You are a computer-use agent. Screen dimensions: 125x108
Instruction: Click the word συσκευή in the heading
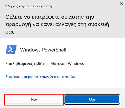pos(99,25)
